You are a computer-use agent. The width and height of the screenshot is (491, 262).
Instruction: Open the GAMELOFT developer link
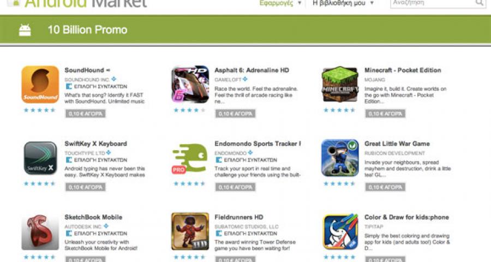pos(228,80)
